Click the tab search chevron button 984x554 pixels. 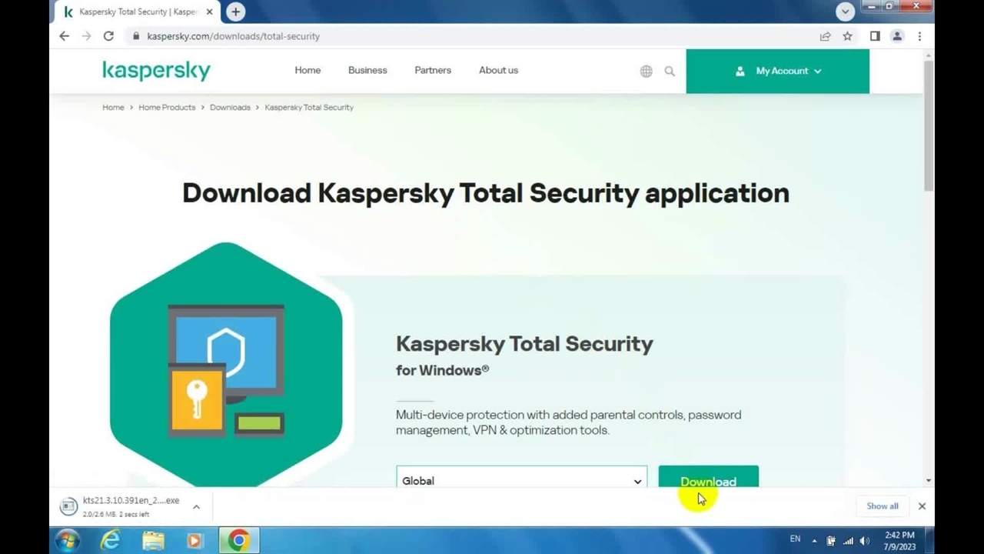[x=845, y=12]
